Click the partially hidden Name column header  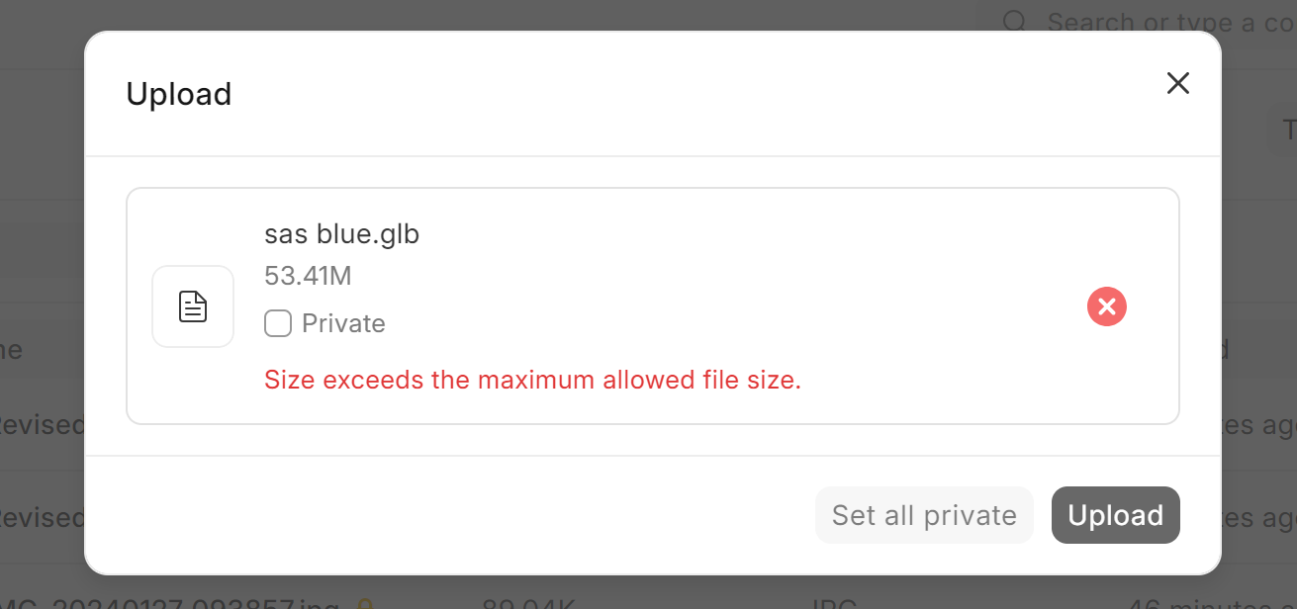tap(12, 348)
